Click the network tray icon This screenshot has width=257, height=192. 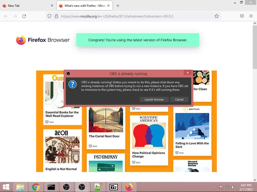[x=227, y=187]
